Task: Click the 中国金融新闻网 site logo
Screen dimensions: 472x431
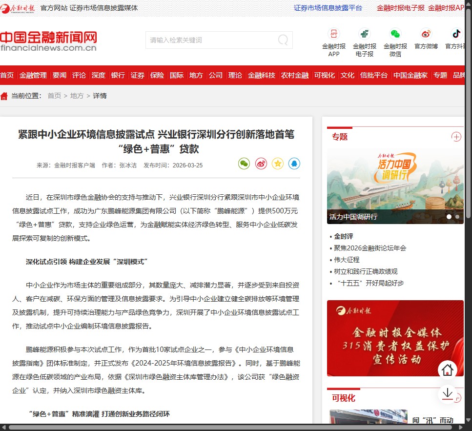Action: click(48, 41)
